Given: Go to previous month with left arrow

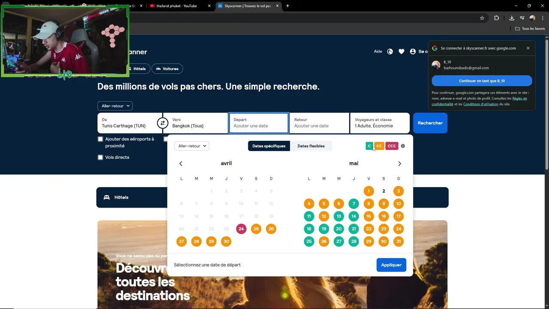Looking at the screenshot, I should click(181, 164).
